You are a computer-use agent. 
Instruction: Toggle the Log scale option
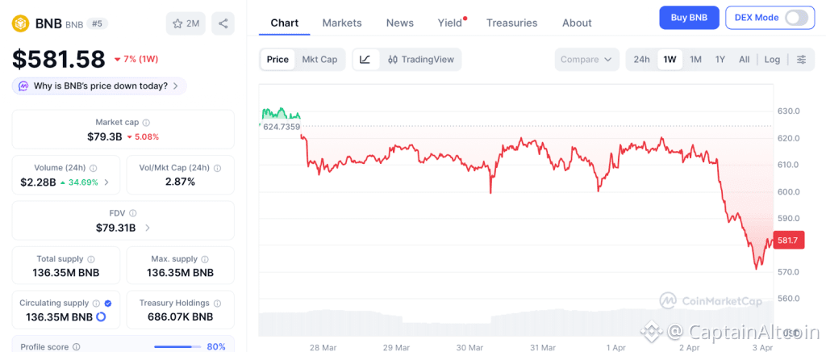tap(772, 60)
